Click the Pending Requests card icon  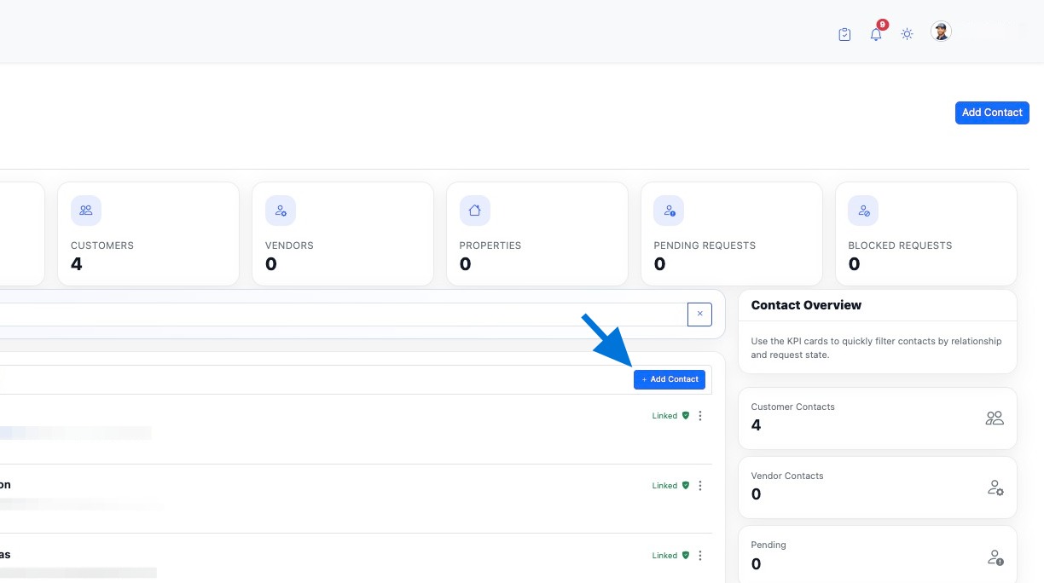point(670,211)
